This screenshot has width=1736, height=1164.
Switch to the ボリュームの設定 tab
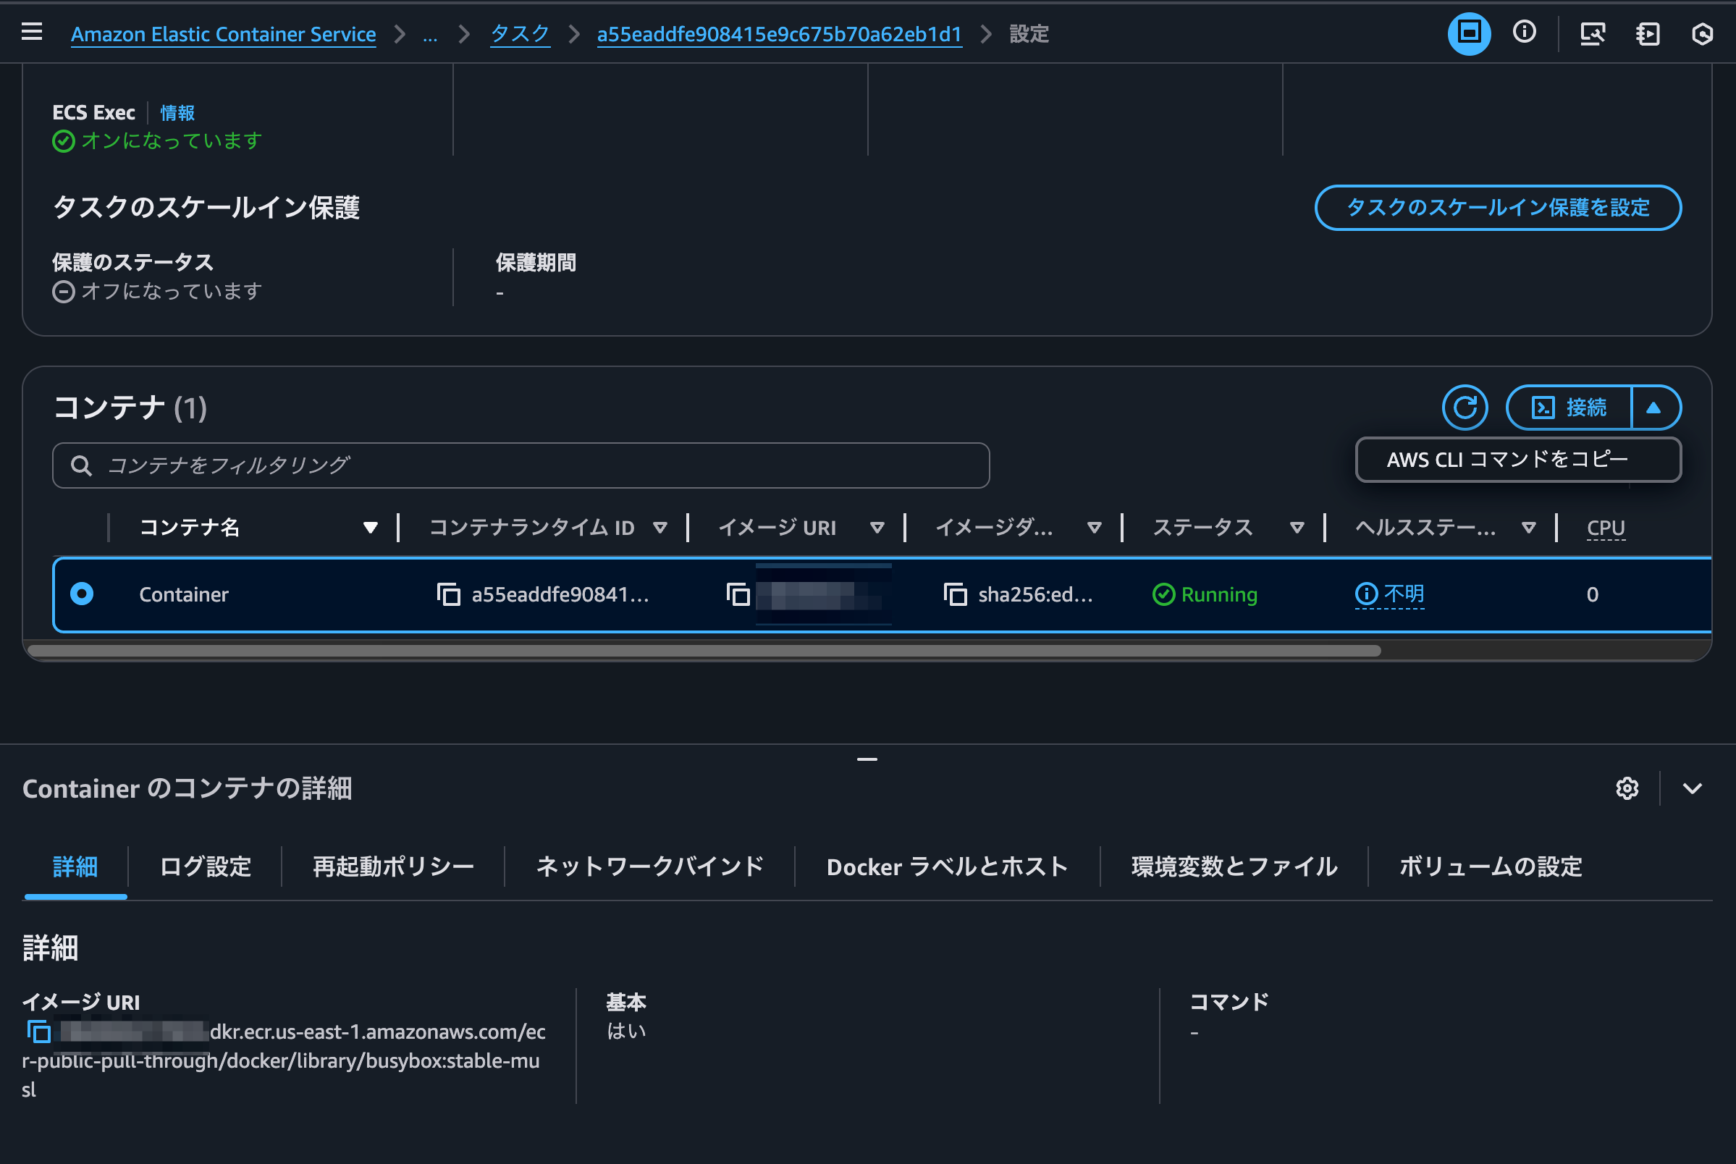pos(1491,867)
